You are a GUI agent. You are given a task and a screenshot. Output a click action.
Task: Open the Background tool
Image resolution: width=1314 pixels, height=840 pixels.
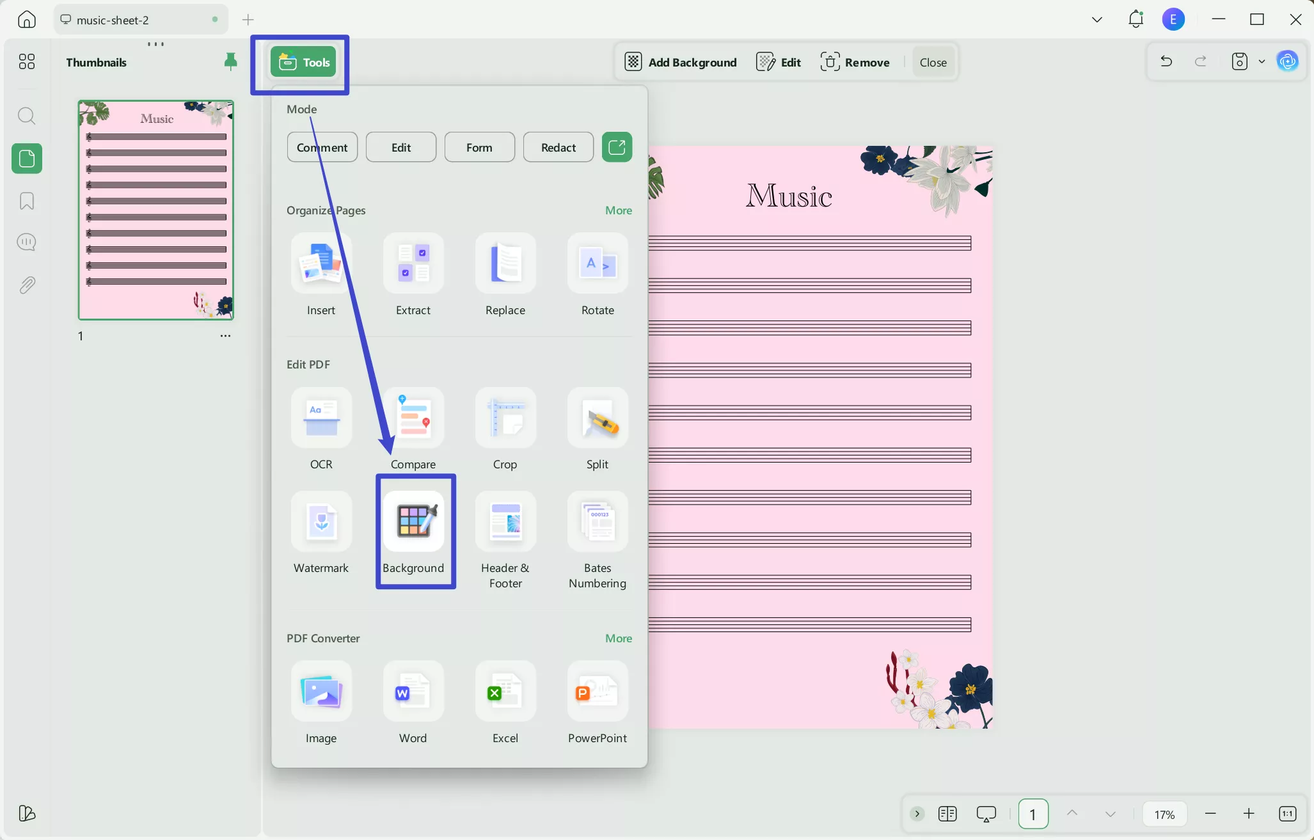(413, 522)
